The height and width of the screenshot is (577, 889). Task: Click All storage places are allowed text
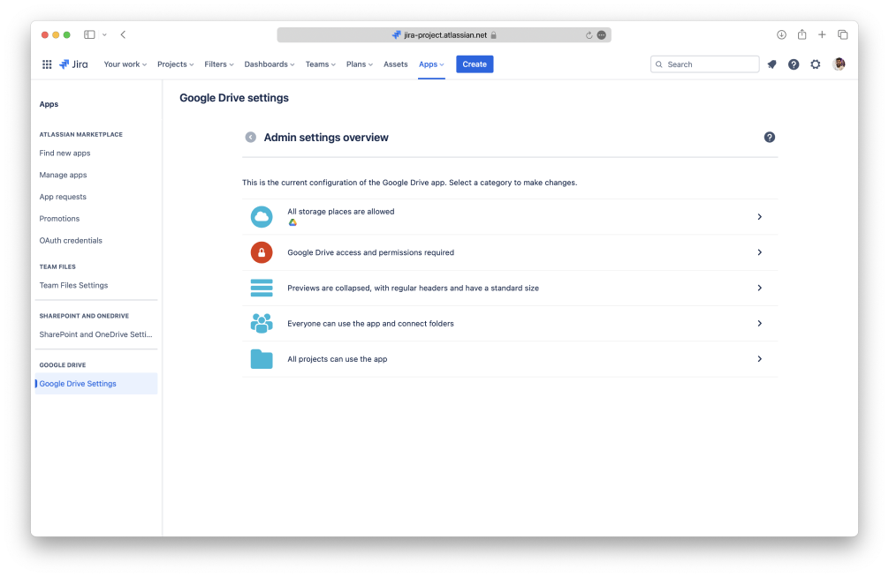341,212
